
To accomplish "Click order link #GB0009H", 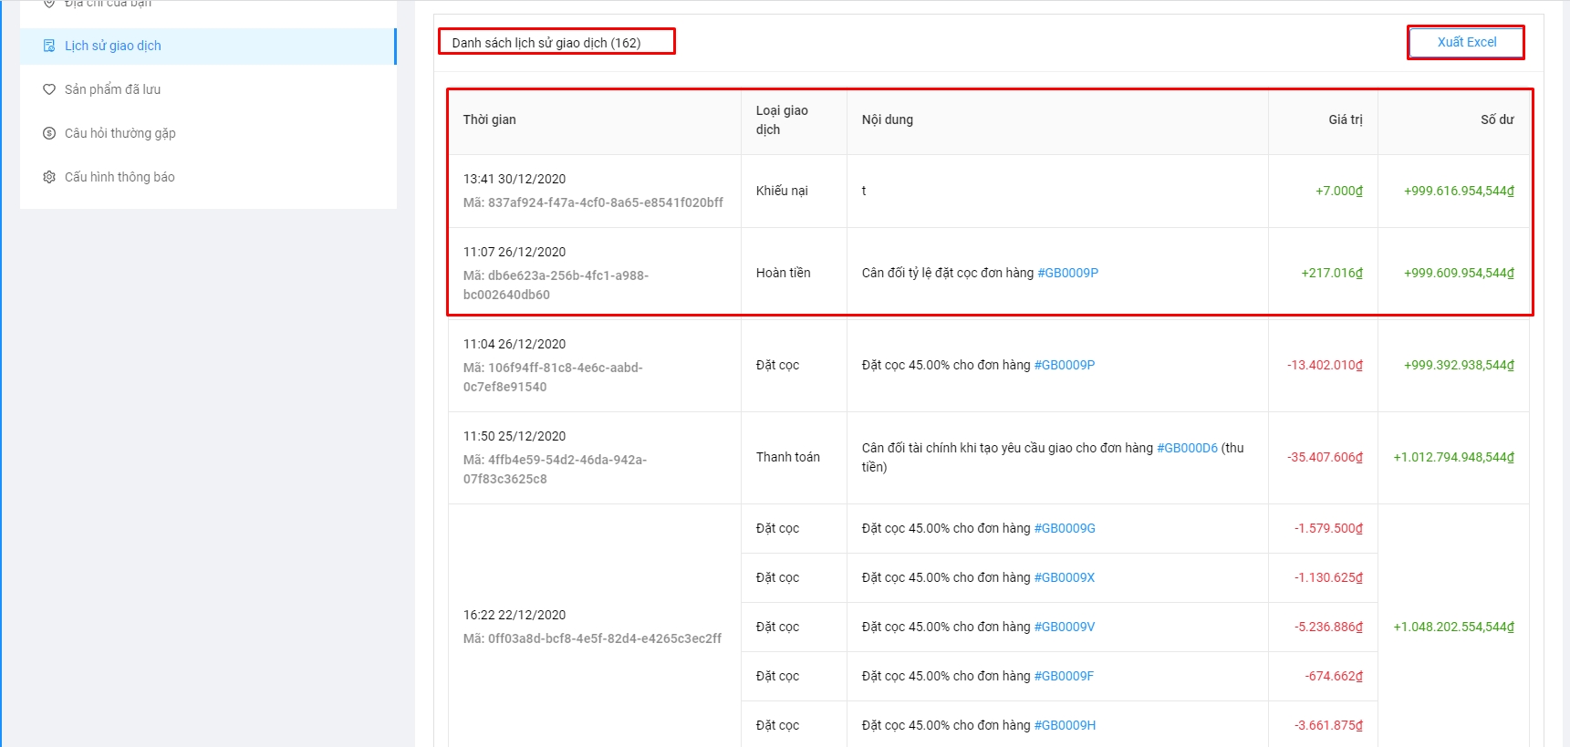I will tap(1065, 725).
